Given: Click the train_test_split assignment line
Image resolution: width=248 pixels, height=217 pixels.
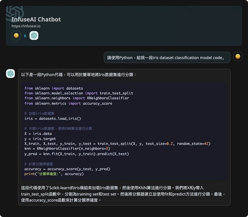Looking at the screenshot, I should point(117,144).
